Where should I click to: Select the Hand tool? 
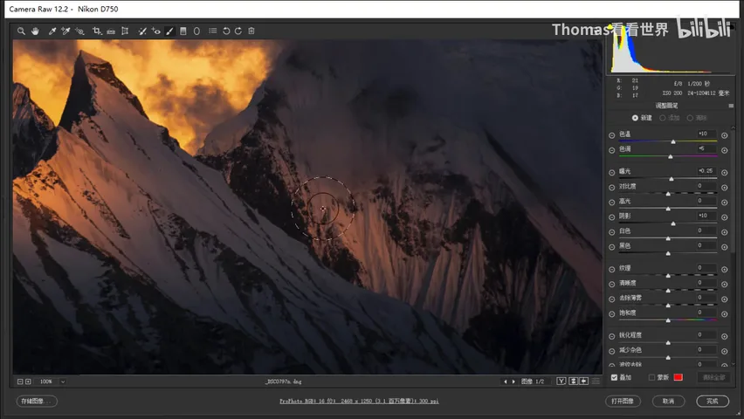35,31
